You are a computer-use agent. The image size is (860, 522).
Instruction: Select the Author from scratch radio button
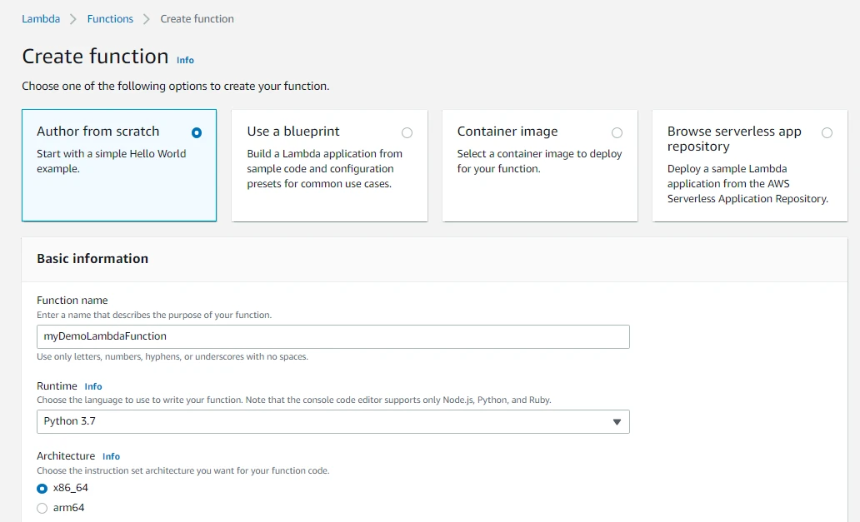pyautogui.click(x=197, y=132)
